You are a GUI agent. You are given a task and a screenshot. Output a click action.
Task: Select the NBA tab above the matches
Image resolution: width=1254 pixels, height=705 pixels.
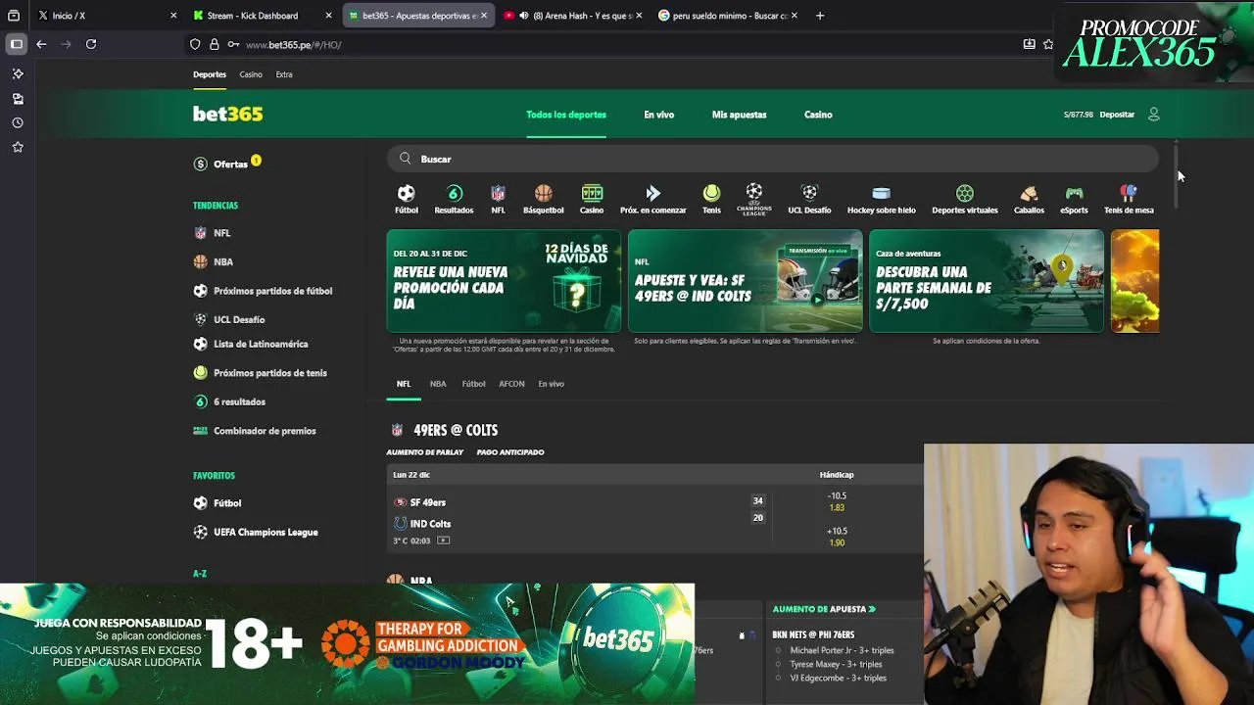pos(438,384)
